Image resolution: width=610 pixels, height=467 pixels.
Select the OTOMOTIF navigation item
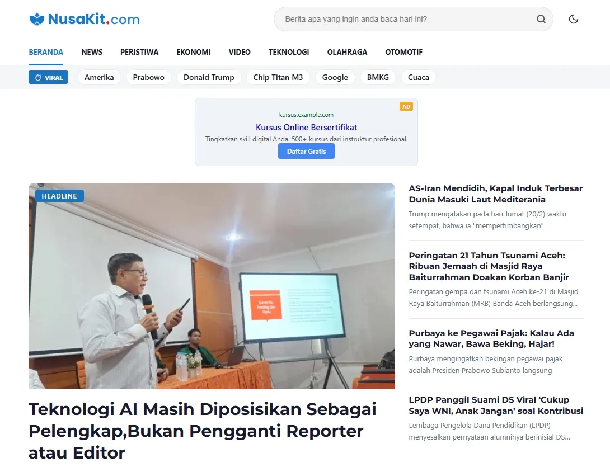pos(403,52)
